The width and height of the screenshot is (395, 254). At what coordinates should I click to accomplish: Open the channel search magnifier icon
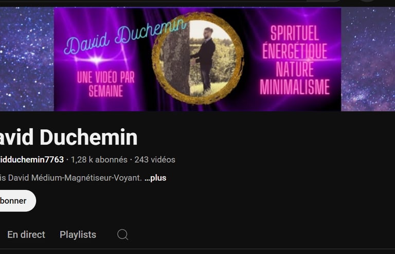click(123, 234)
